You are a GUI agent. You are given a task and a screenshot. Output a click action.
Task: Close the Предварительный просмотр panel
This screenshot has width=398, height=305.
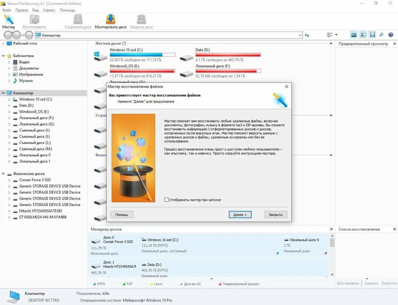pyautogui.click(x=395, y=44)
